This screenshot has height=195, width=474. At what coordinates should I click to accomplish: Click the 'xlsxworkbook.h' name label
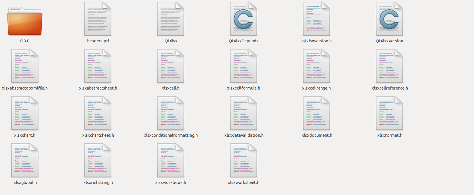point(171,182)
